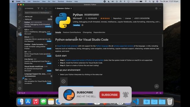
Task: Open the Manage gear in activity bar
Action: click(20, 88)
